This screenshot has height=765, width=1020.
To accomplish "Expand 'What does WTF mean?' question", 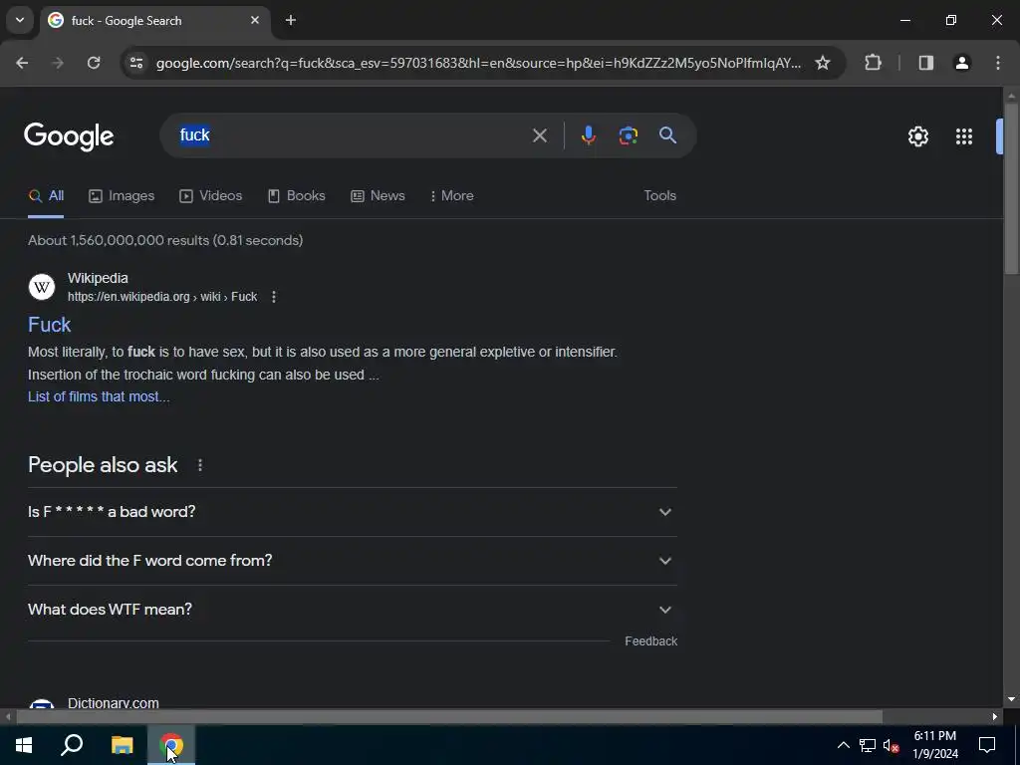I will (x=353, y=610).
